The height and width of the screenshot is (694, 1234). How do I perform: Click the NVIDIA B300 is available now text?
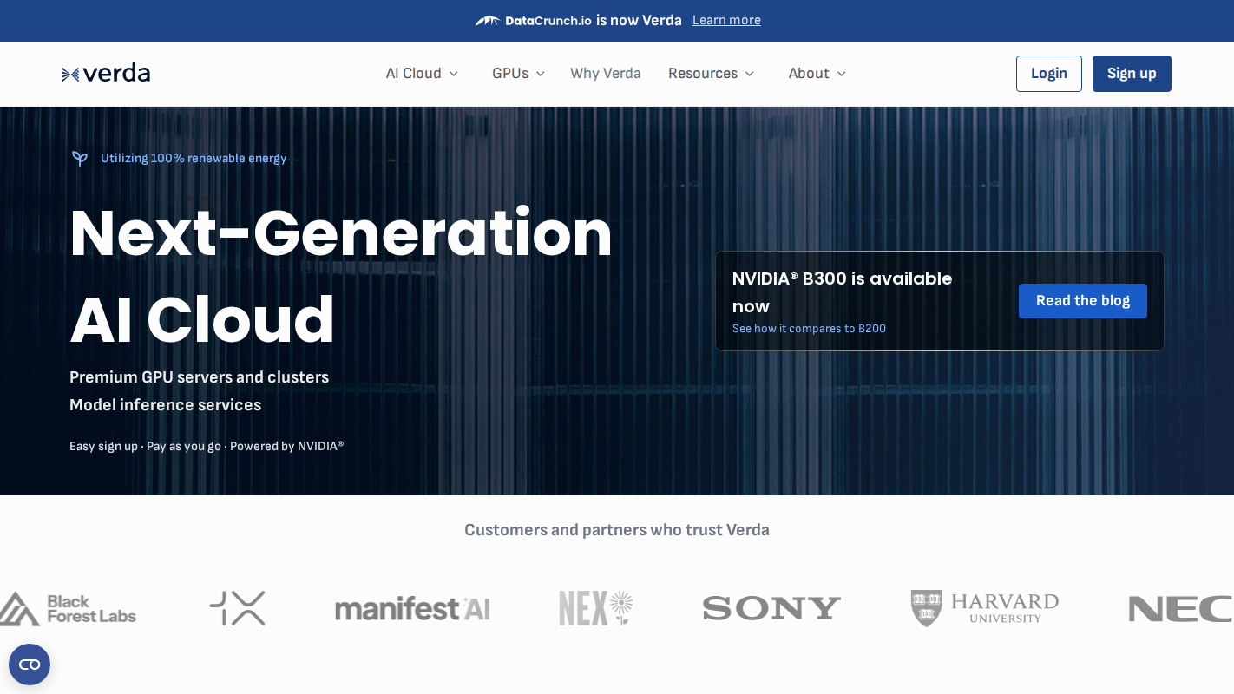click(842, 292)
